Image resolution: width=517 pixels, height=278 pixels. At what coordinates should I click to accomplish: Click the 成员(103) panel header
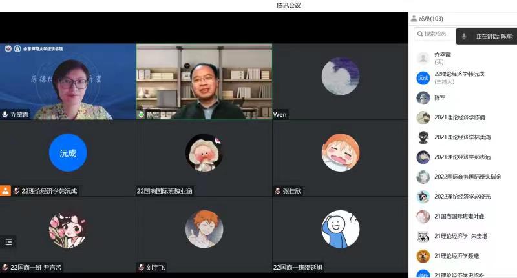pos(430,19)
